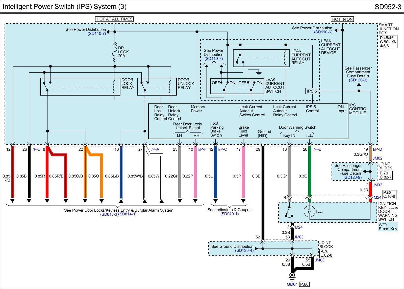
Task: Select the Door Unlock Relay box
Action: (157, 86)
